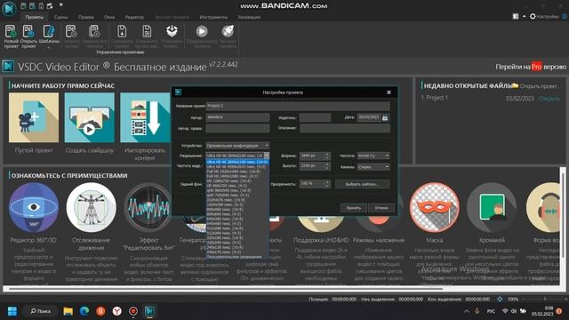The width and height of the screenshot is (569, 320).
Task: Click the Close Project ribbon icon
Action: 71,32
